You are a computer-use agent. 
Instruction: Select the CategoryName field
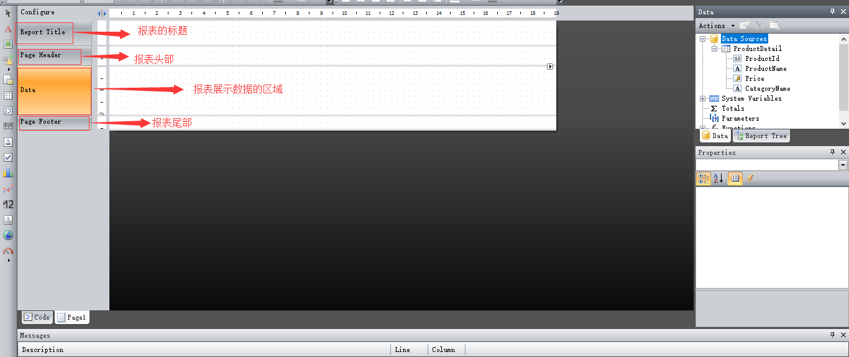point(768,88)
